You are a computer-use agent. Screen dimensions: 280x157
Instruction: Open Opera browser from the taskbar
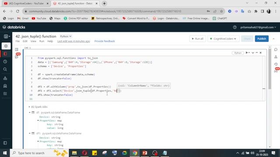pos(84,153)
